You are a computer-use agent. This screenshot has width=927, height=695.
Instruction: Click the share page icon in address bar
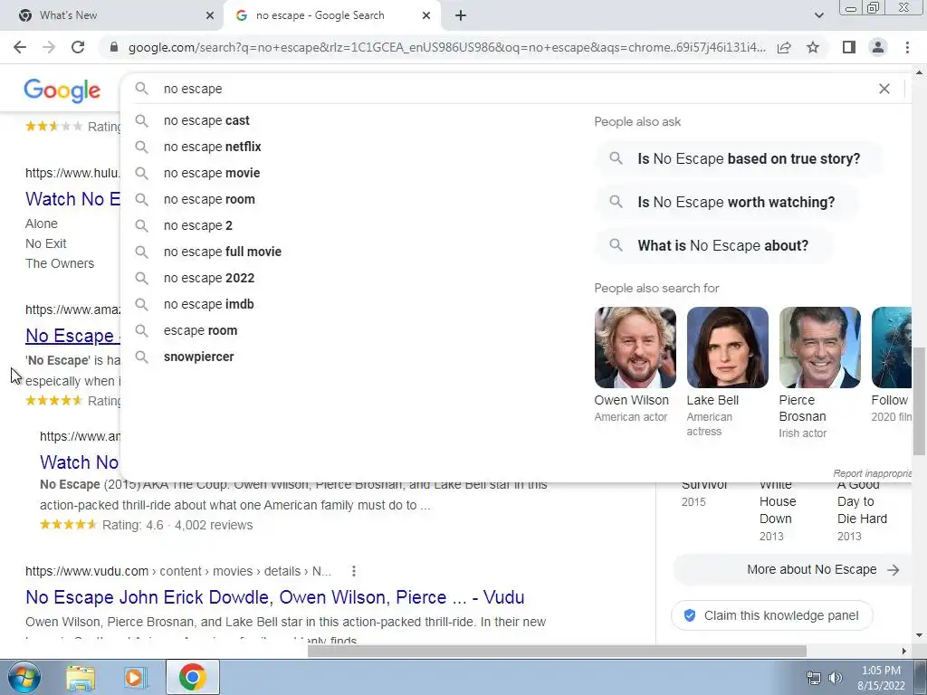coord(784,47)
